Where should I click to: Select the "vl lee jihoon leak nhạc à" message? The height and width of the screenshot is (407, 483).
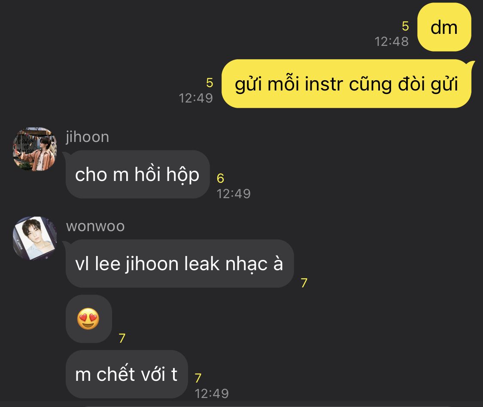179,264
